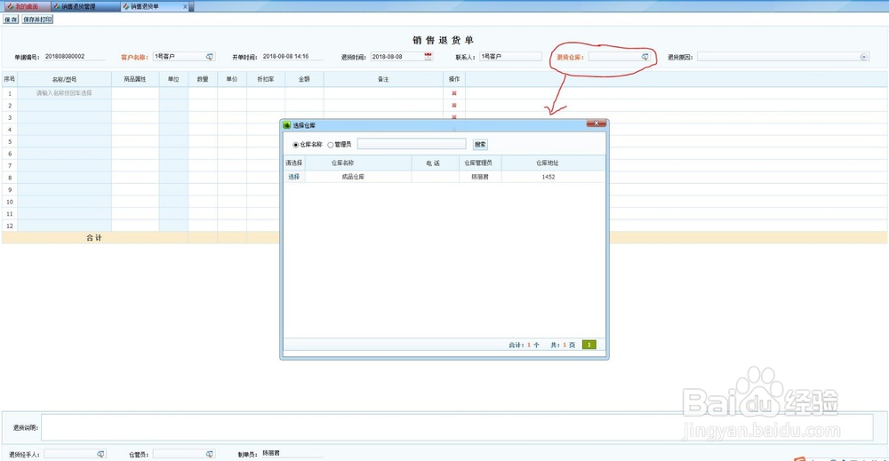Click the 保存 button
889x461 pixels.
click(x=11, y=20)
